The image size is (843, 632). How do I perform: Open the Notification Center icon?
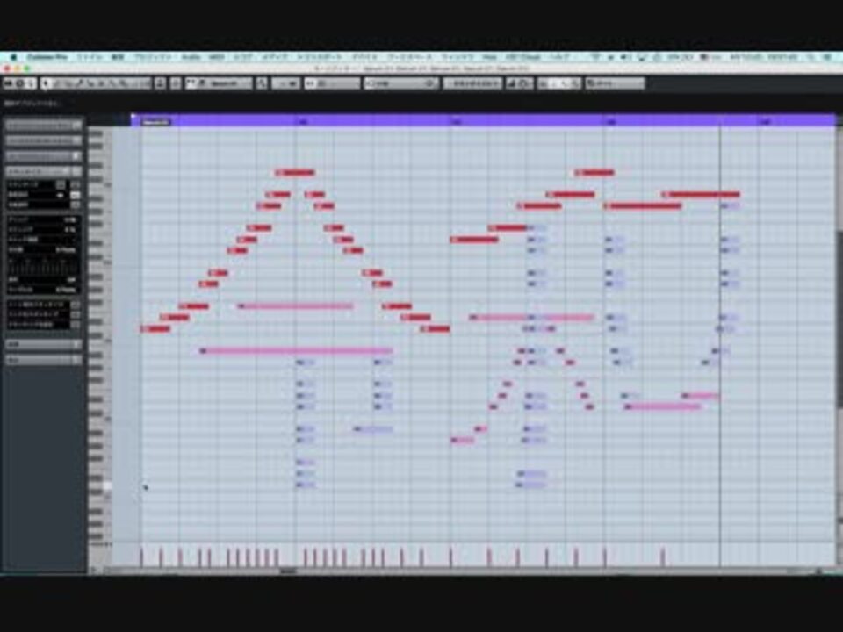pos(827,56)
